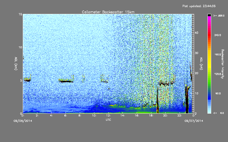Click the colorbar value label 60.0

pyautogui.click(x=218, y=94)
